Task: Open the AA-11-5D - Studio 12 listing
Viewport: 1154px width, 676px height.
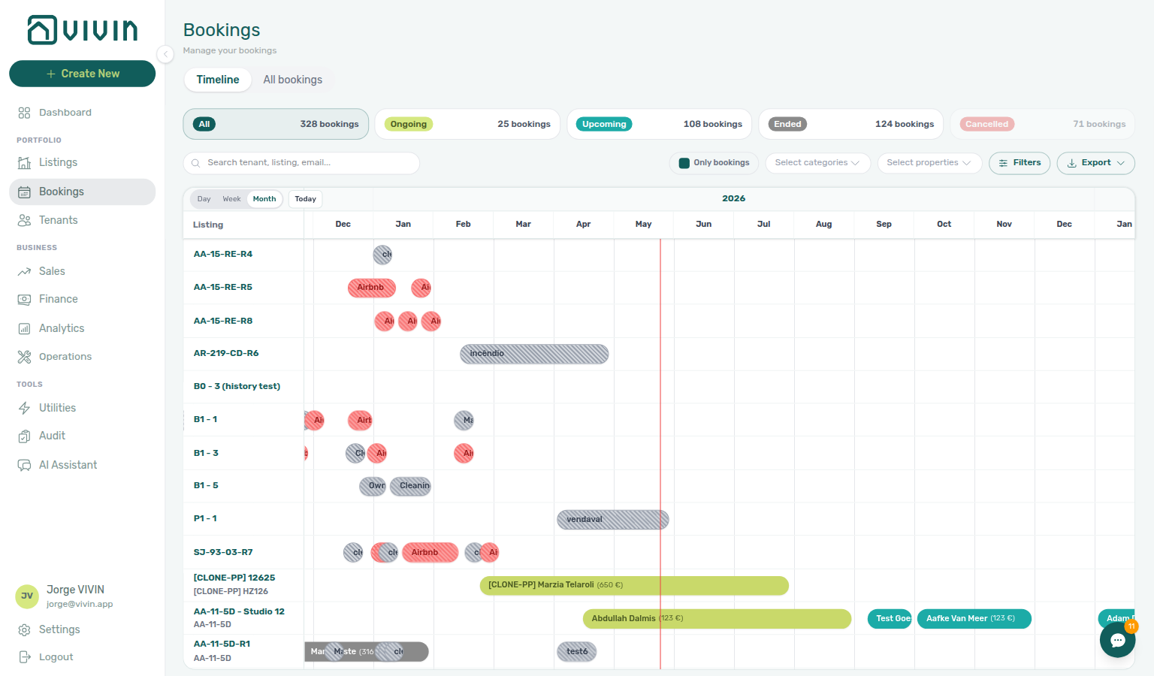Action: click(x=239, y=611)
